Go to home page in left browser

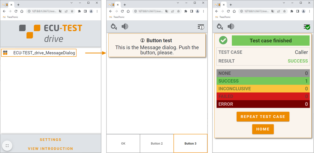coord(22,11)
